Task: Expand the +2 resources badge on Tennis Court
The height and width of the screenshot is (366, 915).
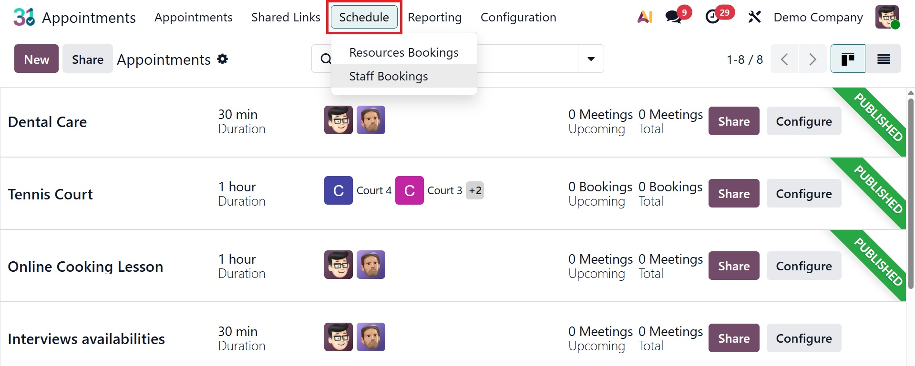Action: pyautogui.click(x=475, y=190)
